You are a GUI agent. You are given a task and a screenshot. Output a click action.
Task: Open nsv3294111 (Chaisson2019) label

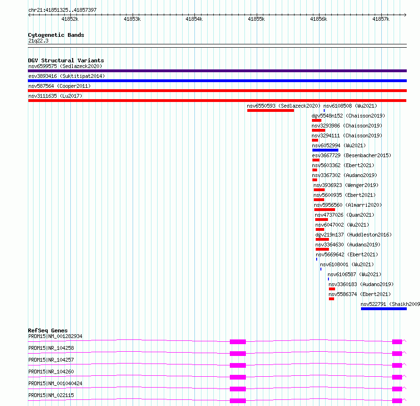pos(347,135)
